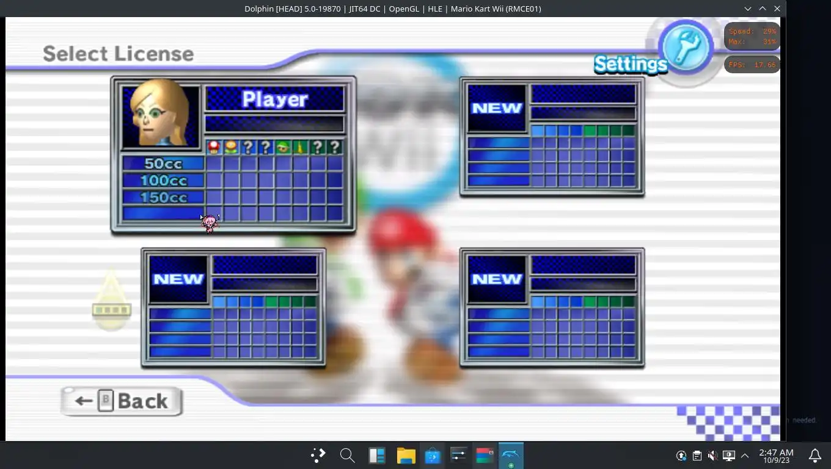Open the notifications bell
Image resolution: width=831 pixels, height=469 pixels.
pos(815,456)
